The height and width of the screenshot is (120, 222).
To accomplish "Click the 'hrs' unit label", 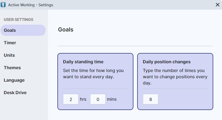I will pos(83,99).
